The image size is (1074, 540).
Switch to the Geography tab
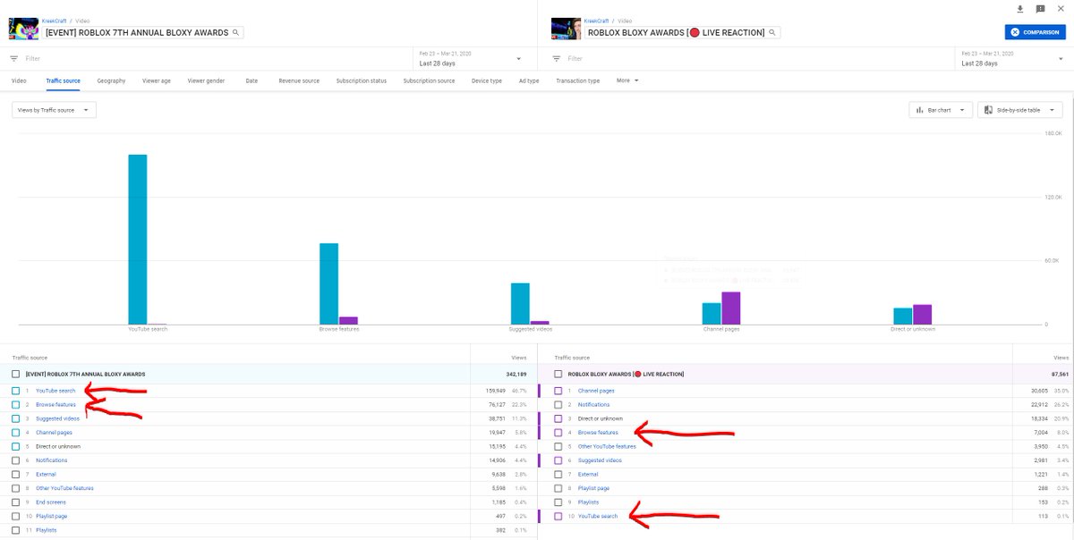(111, 80)
